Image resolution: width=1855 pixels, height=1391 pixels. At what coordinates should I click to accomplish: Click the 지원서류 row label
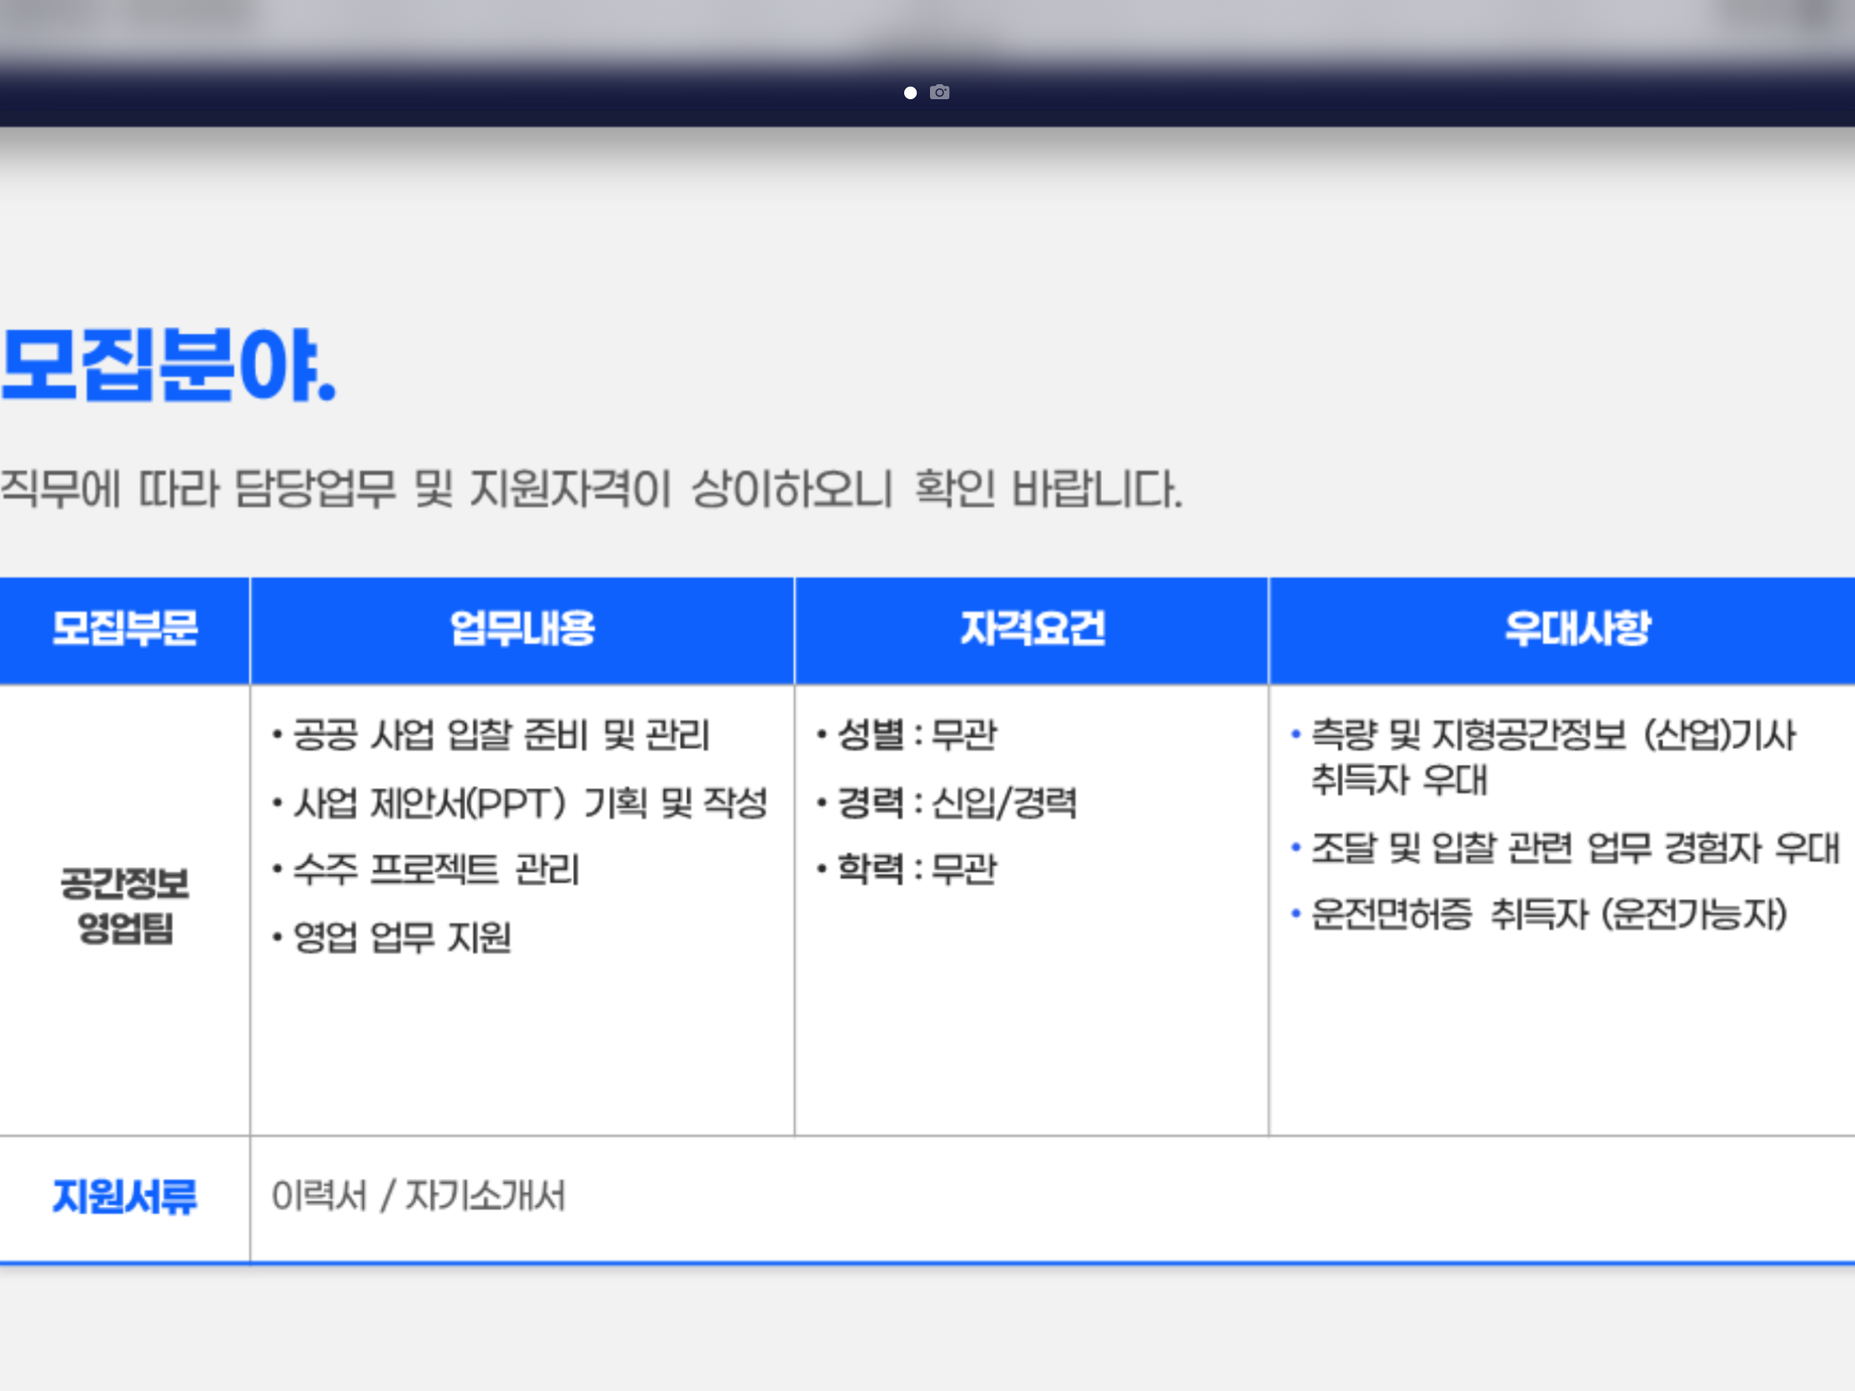(124, 1197)
